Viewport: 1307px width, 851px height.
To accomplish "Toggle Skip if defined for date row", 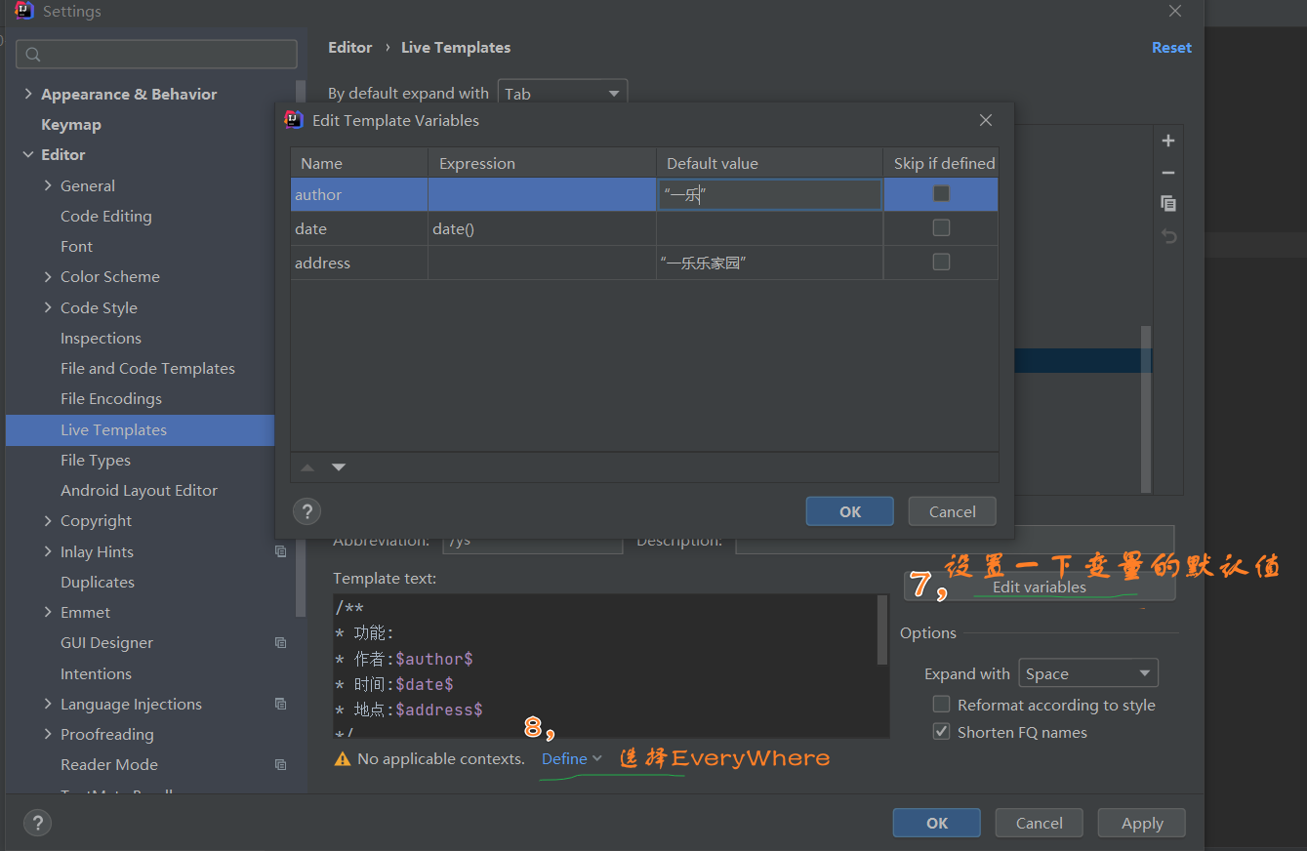I will coord(941,227).
